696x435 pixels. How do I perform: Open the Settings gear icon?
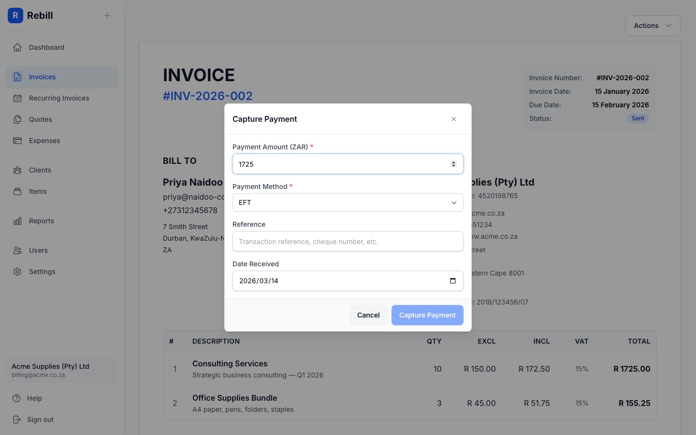(x=17, y=272)
